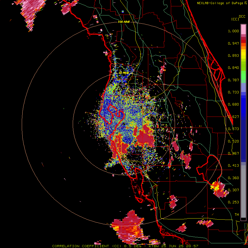Screen dimensions: 248x248
Task: Select the 0.520 scale value
Action: tap(233, 141)
